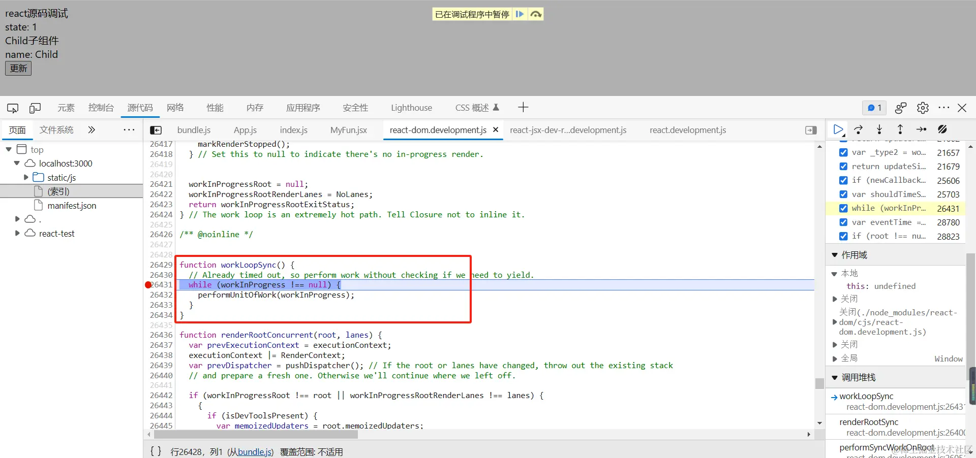
Task: Click the code editor vertical scrollbar thumb
Action: click(x=819, y=383)
